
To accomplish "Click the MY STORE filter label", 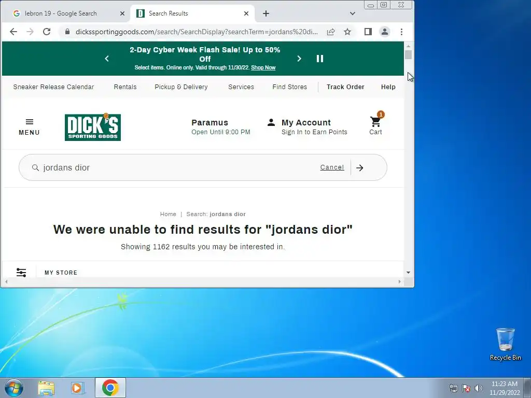I will point(61,273).
